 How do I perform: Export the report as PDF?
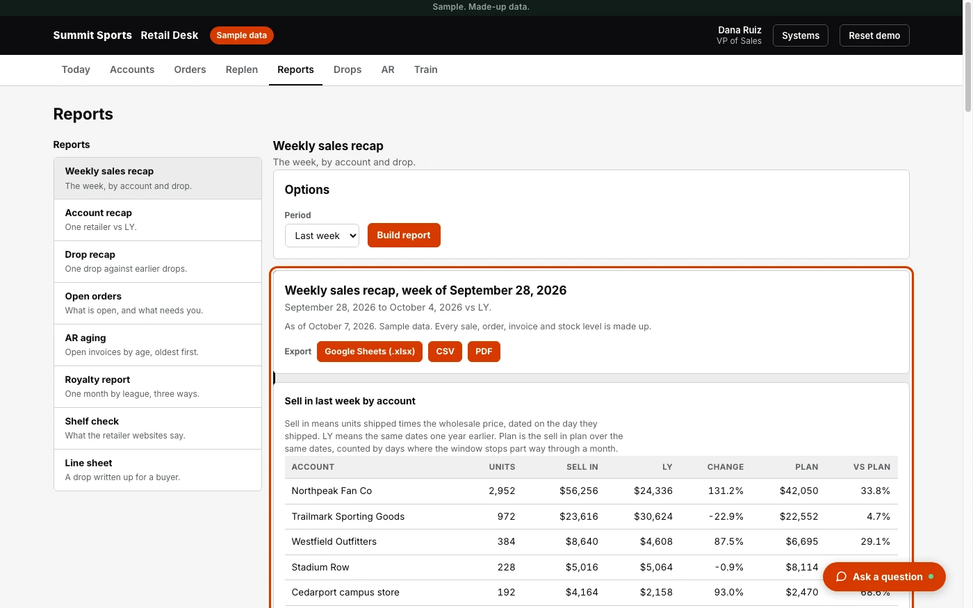coord(484,352)
